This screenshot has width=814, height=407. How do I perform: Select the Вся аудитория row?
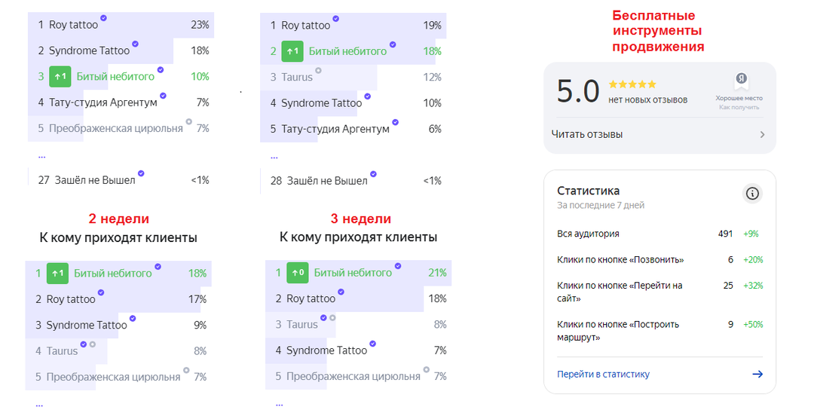(659, 234)
